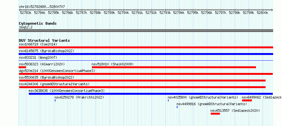This screenshot has height=126, width=282.
Task: Click the nsv518010 (Shaikh2009) label
Action: coord(112,64)
